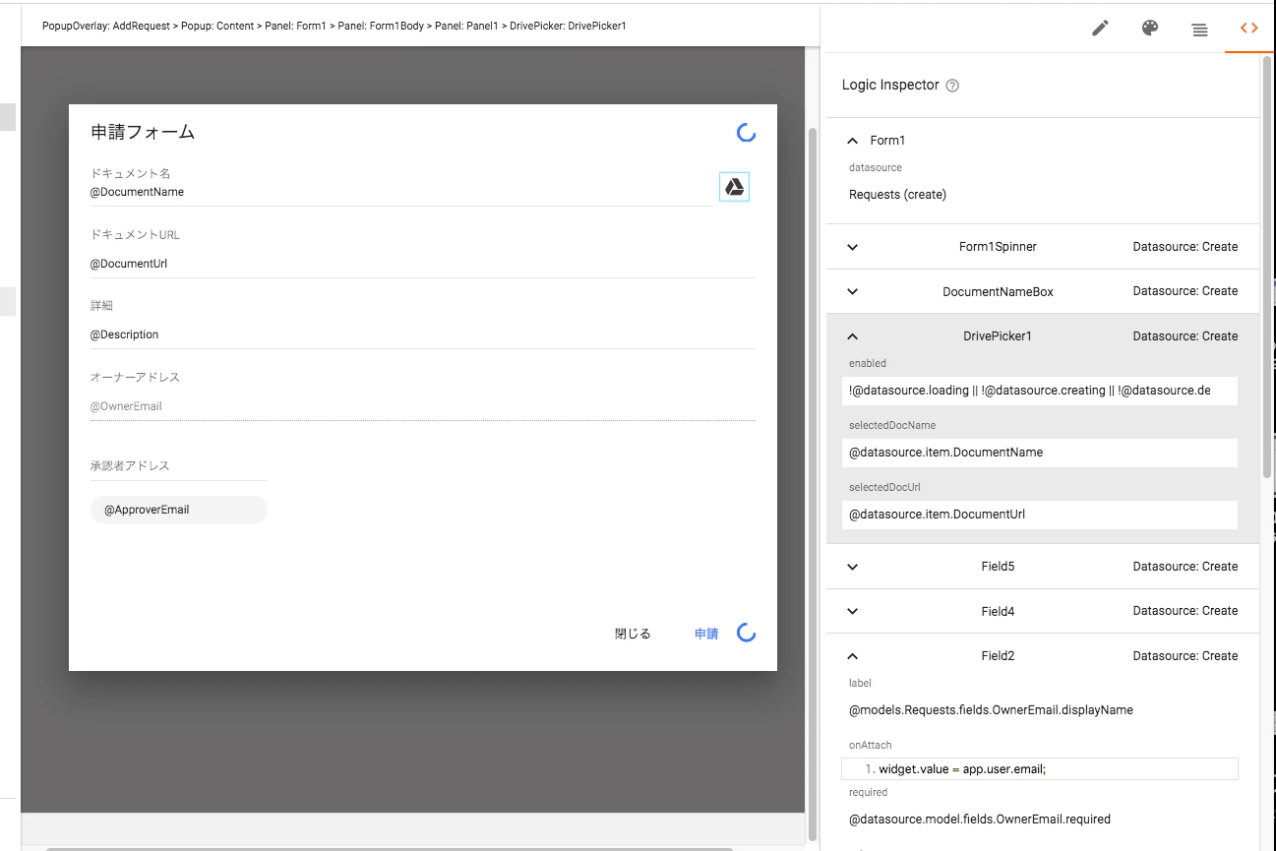Edit the selectedDocUrl binding field
Image resolution: width=1276 pixels, height=851 pixels.
[x=1040, y=515]
